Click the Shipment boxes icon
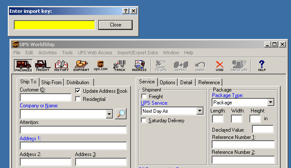 81,65
